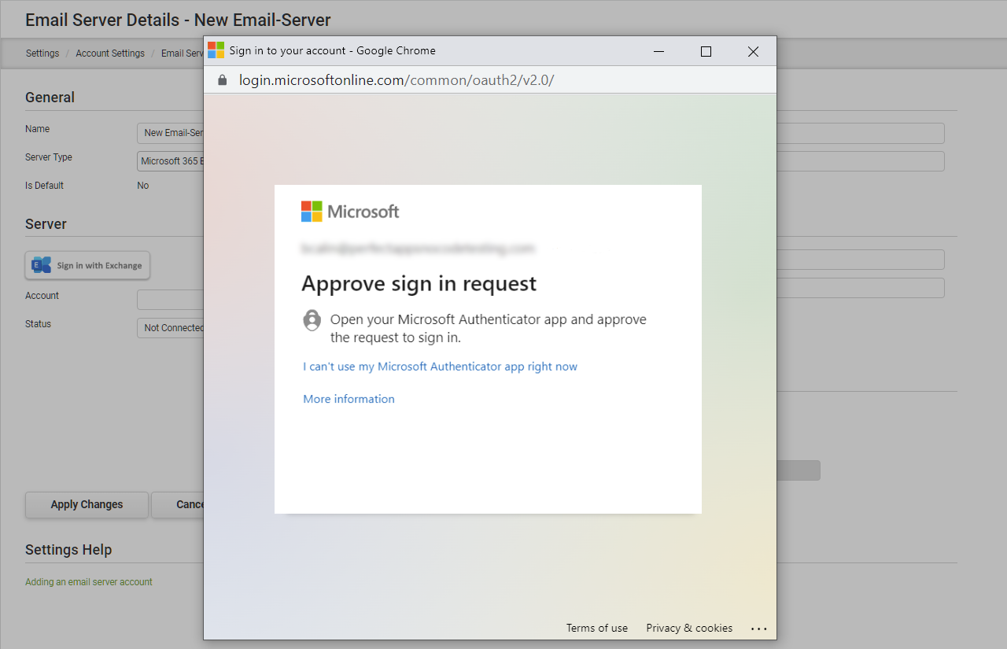Click Sign in with Exchange button

(x=87, y=265)
